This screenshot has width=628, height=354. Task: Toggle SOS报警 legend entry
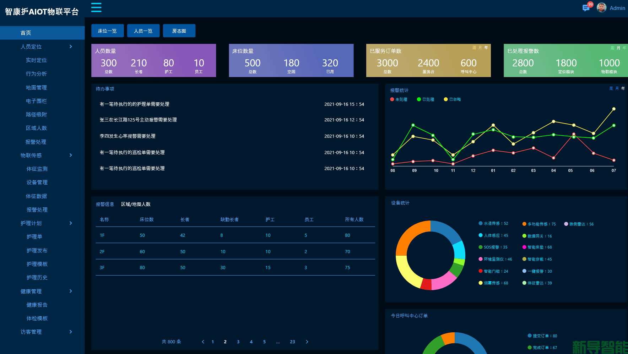(493, 247)
